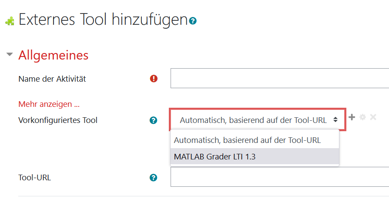Collapse the Allgemeines section triangle
This screenshot has width=389, height=202.
tap(10, 54)
